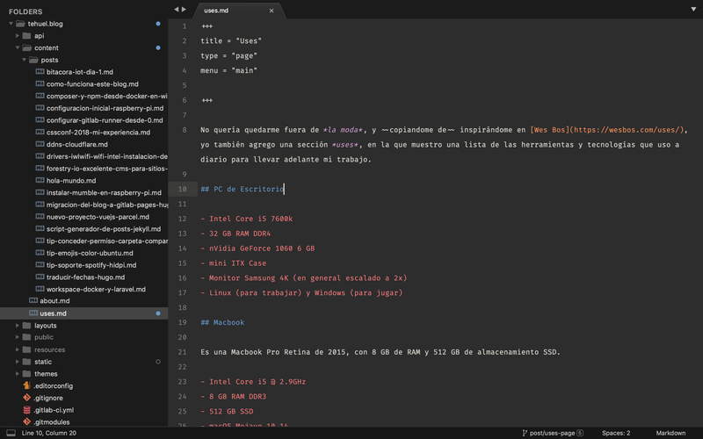This screenshot has width=703, height=439.
Task: Click the .gitlab-ci.yml file icon
Action: pos(27,410)
